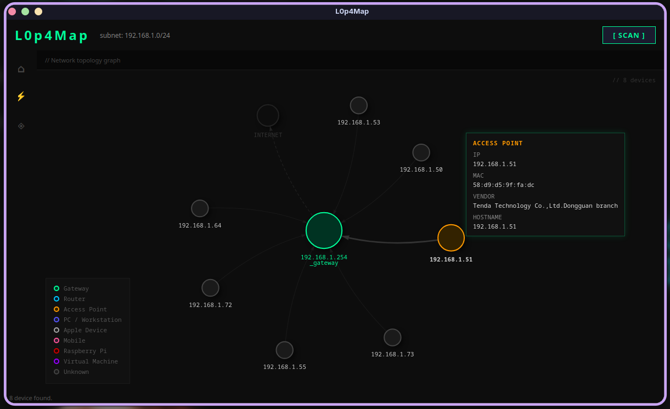The height and width of the screenshot is (409, 670).
Task: Click the 192.168.1.64 device node
Action: [200, 208]
